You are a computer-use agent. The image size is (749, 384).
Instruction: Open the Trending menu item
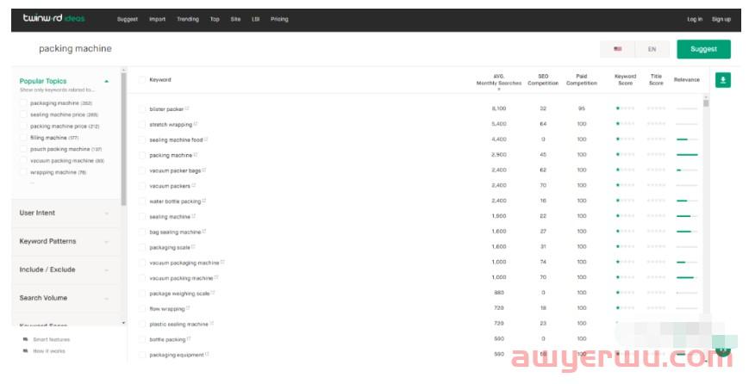point(187,19)
